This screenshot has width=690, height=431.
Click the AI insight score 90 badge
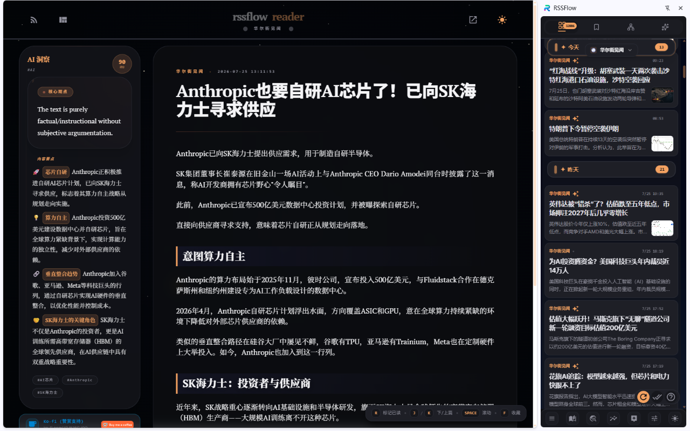tap(122, 64)
